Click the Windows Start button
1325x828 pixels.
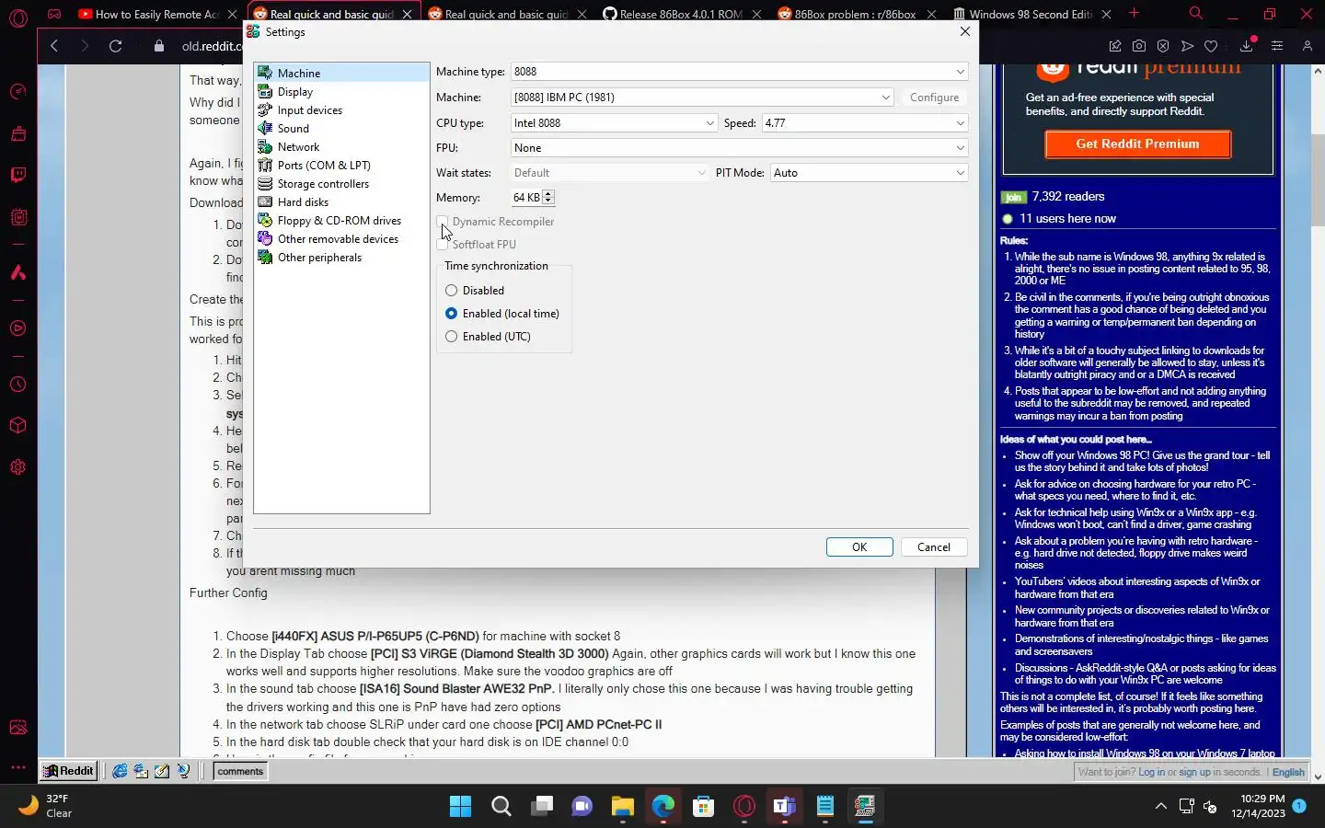(x=460, y=807)
